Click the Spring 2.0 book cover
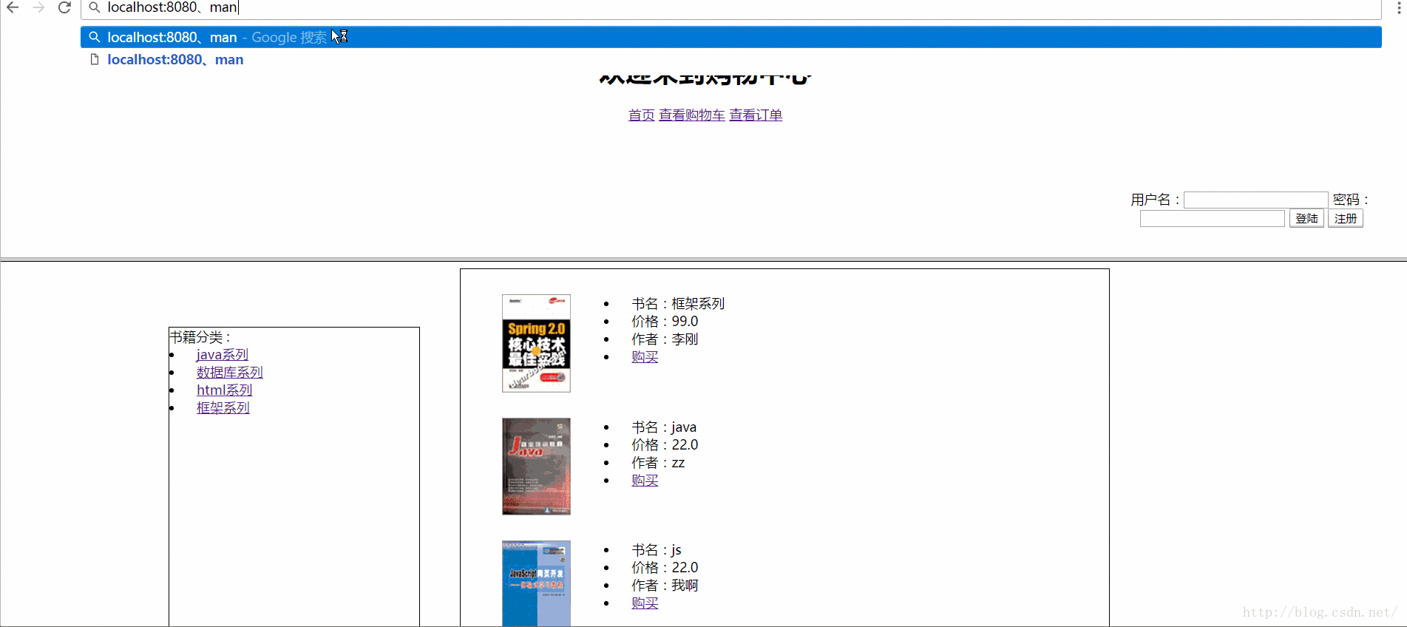This screenshot has height=627, width=1407. click(x=536, y=343)
